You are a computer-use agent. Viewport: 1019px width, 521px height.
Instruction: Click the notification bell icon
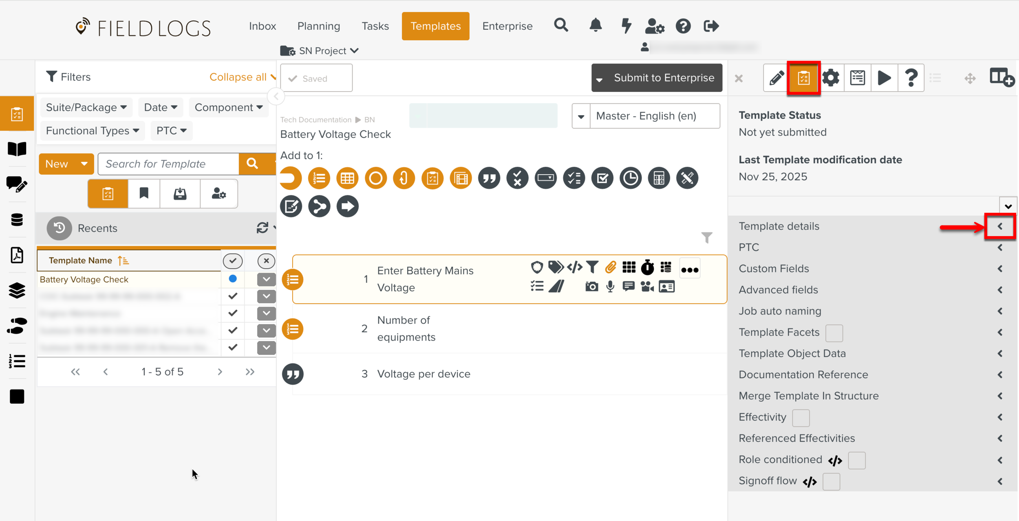pyautogui.click(x=596, y=26)
